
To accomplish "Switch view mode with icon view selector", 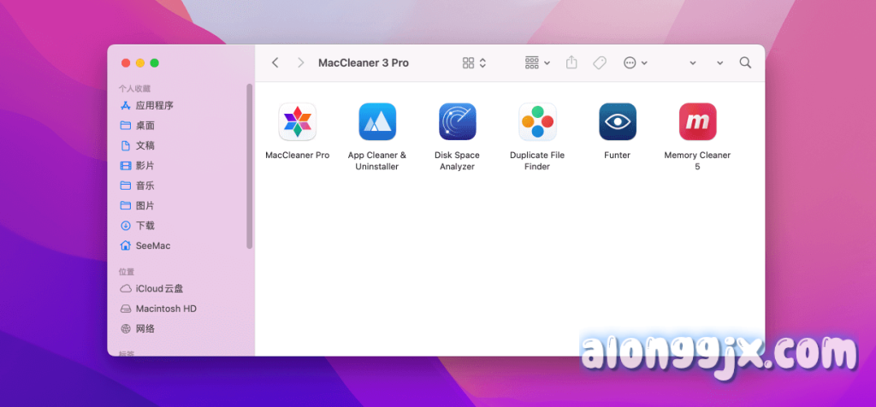I will [x=474, y=63].
